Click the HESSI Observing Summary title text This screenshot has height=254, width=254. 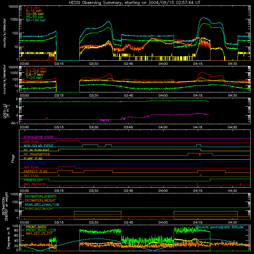pyautogui.click(x=134, y=3)
